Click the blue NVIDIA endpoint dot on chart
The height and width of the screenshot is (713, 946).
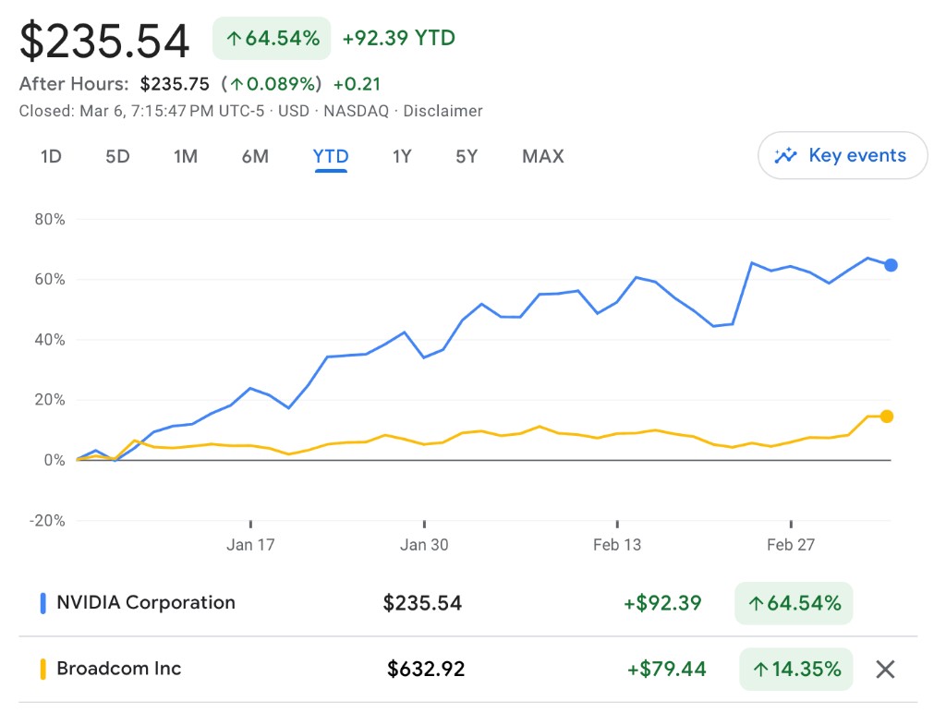click(891, 266)
